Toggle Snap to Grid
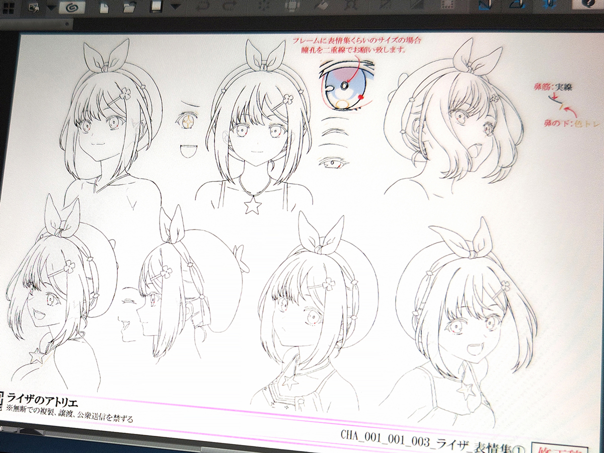The image size is (604, 453). point(550,4)
